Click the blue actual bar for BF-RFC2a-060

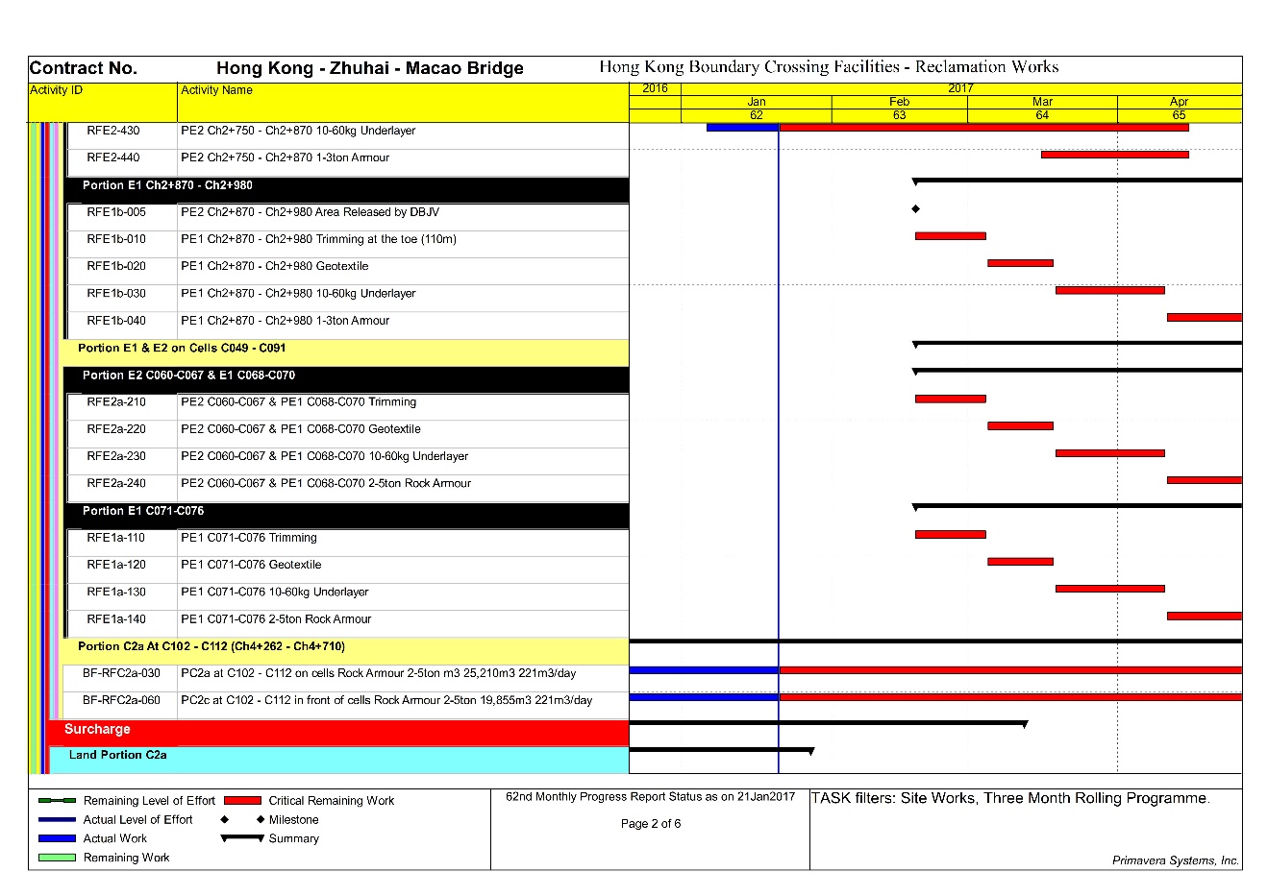704,697
